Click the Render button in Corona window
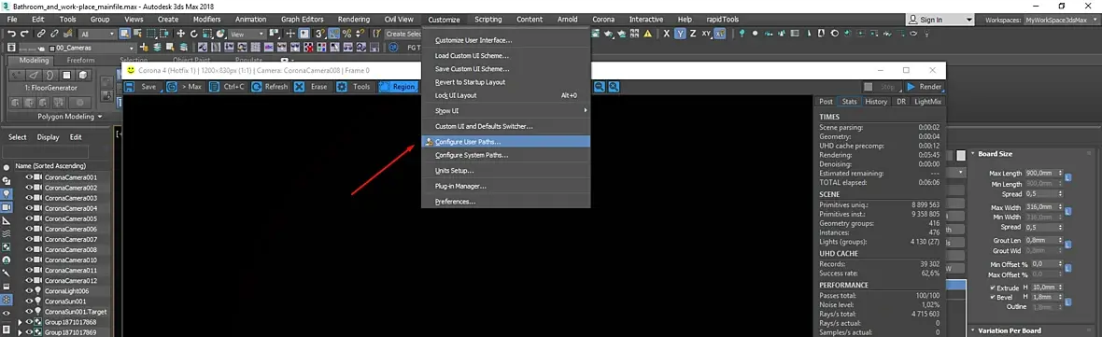Viewport: 1102px width, 337px height. [x=924, y=87]
